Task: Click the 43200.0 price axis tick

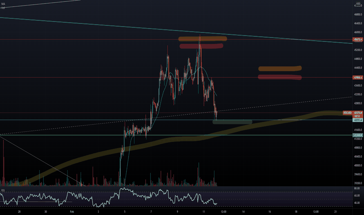Action: click(358, 94)
